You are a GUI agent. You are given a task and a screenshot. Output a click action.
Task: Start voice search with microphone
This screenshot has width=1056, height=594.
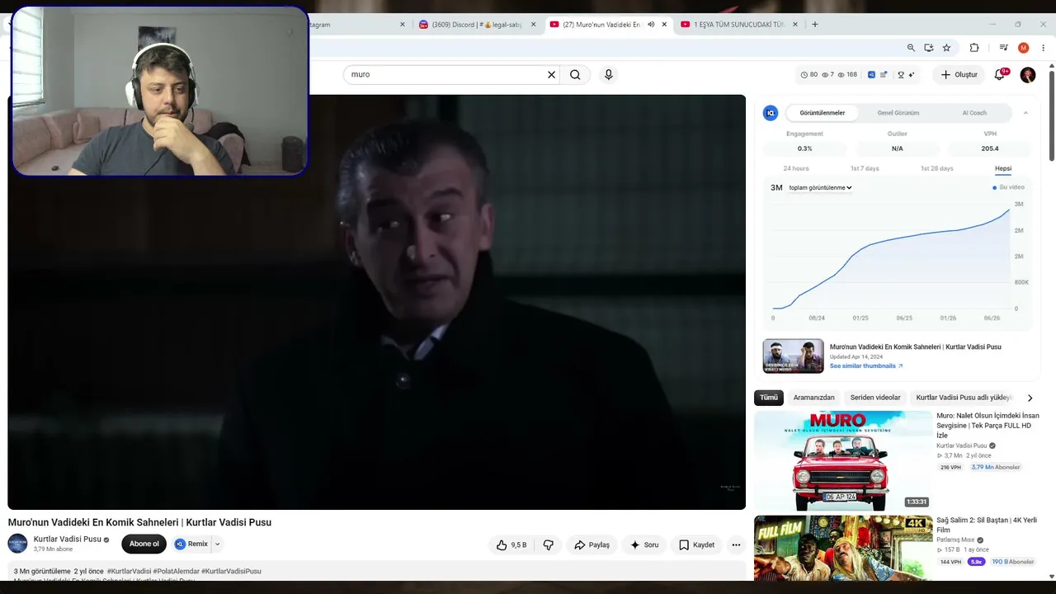click(x=609, y=74)
